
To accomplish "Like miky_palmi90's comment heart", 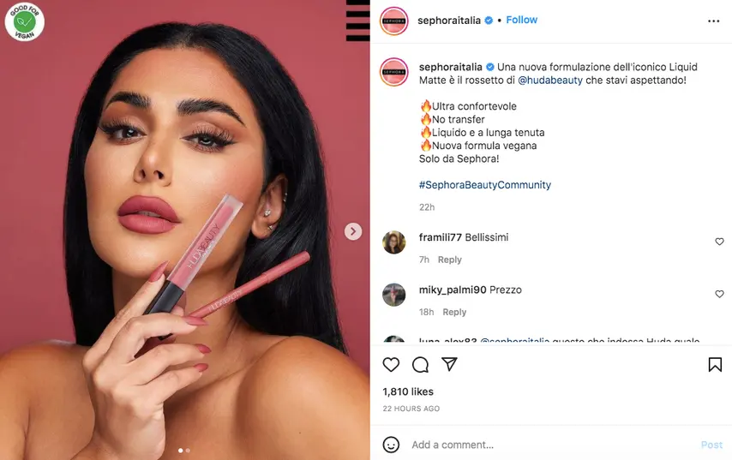I will [x=719, y=294].
